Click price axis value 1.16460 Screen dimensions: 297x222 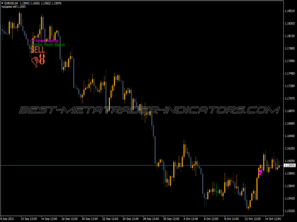coord(290,136)
